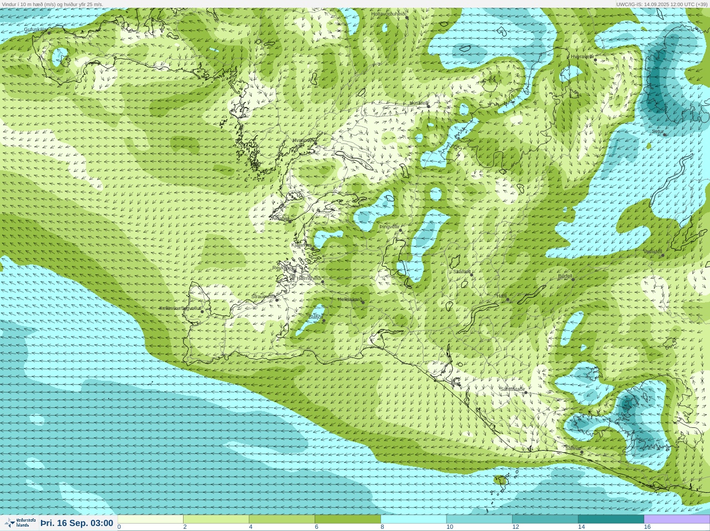Select the Straumsvík station label
Screen dimensions: 710x531
coord(263,297)
